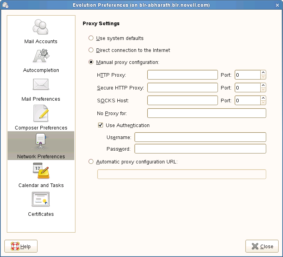The image size is (283, 257).
Task: Close the window with title bar X
Action: coord(277,5)
